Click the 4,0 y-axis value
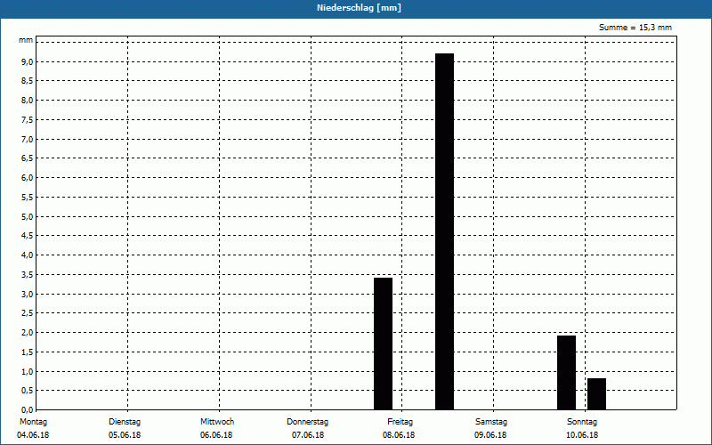 (28, 255)
